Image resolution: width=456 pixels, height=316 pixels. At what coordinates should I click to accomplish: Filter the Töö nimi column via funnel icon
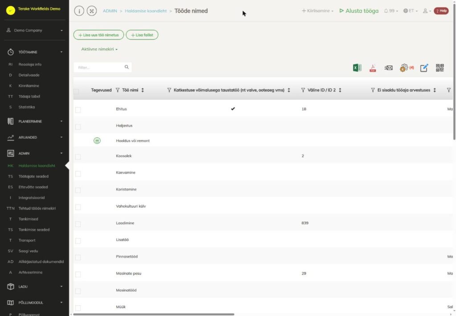pos(118,90)
